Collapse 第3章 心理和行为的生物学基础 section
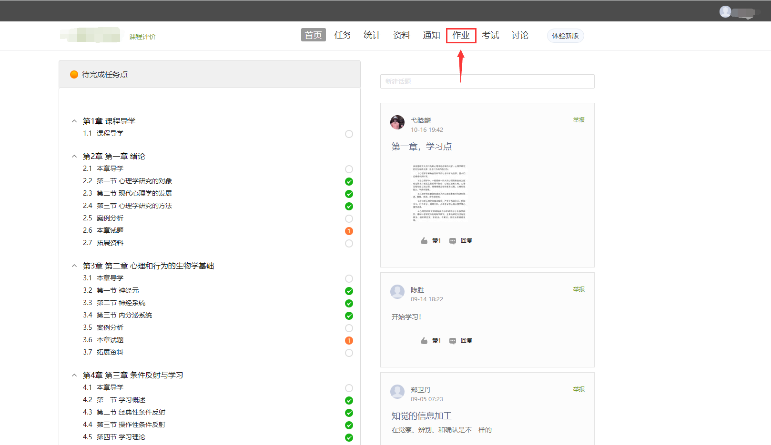Image resolution: width=771 pixels, height=445 pixels. 74,266
